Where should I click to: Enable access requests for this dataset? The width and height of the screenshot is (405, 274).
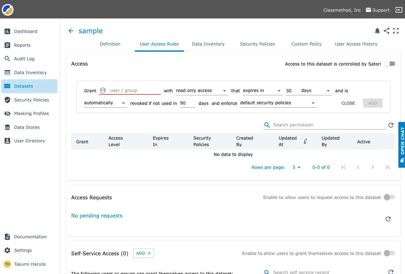(x=389, y=197)
